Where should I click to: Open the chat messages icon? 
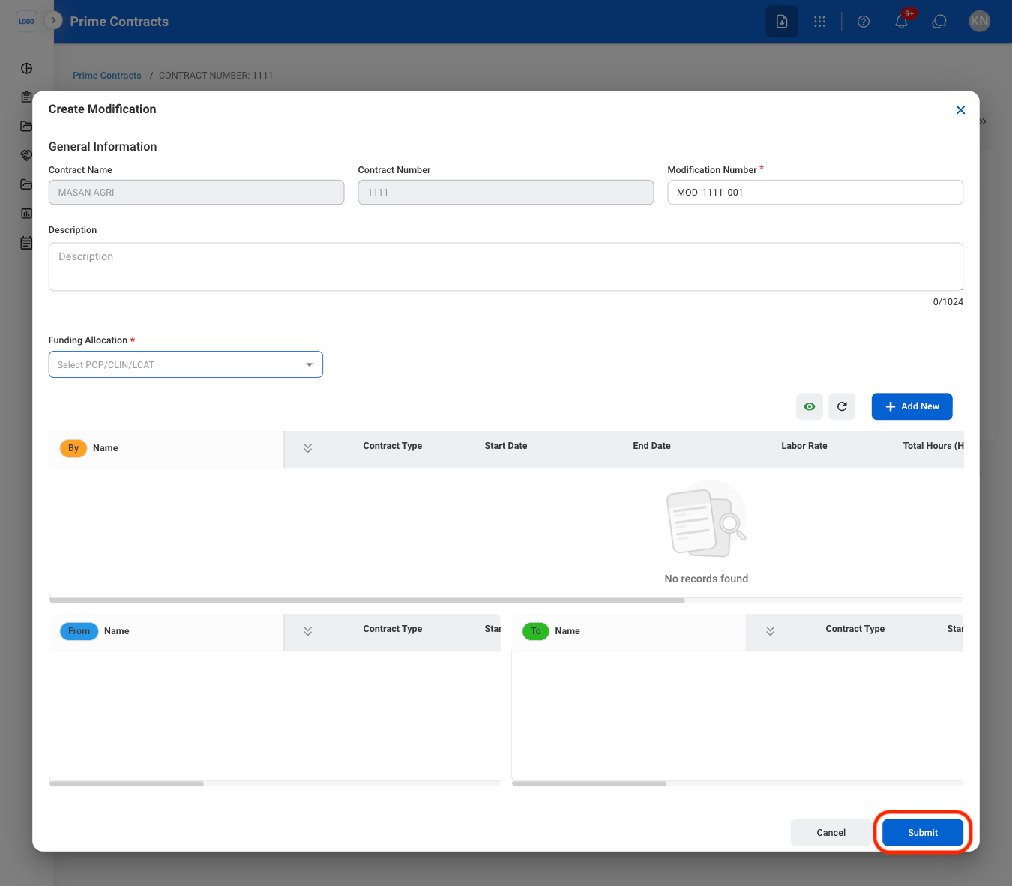pyautogui.click(x=939, y=22)
